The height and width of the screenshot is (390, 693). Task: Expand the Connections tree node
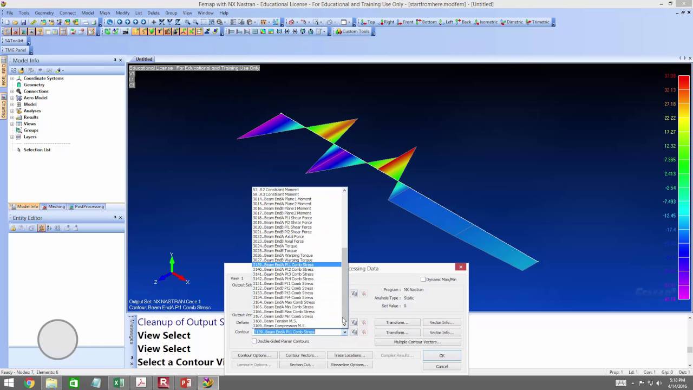click(x=12, y=92)
